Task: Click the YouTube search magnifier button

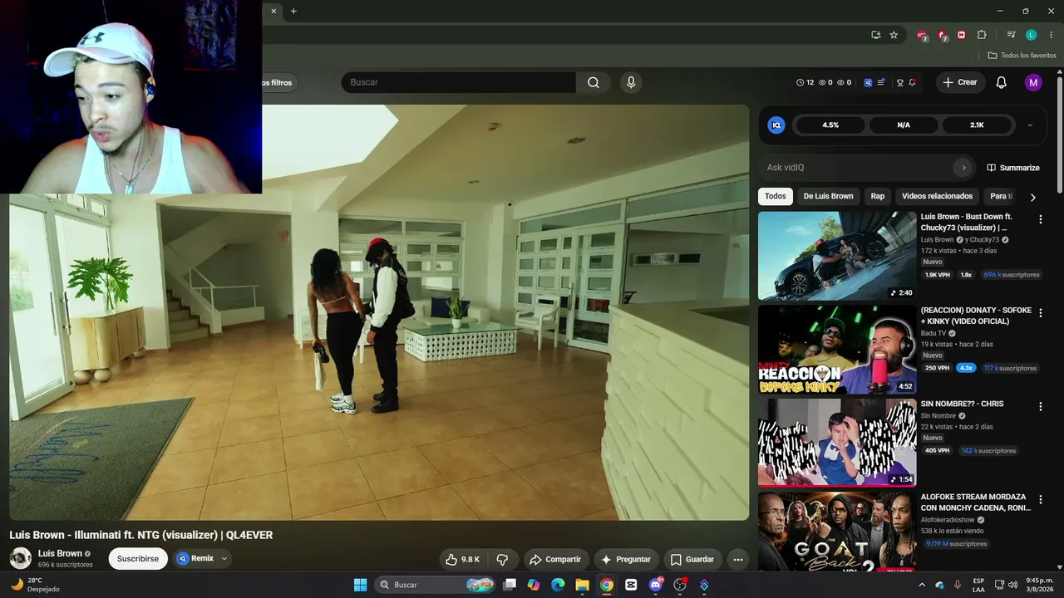Action: click(594, 82)
